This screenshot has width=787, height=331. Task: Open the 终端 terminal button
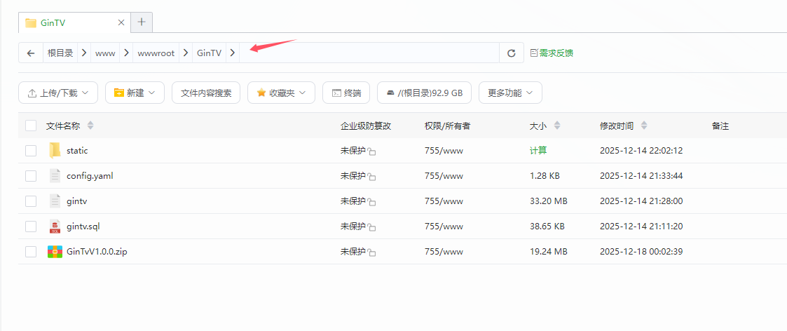click(345, 93)
